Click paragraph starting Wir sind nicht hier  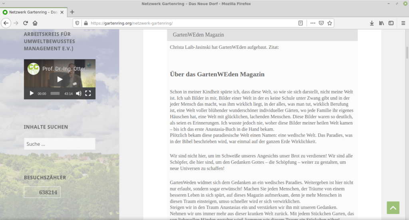click(261, 162)
